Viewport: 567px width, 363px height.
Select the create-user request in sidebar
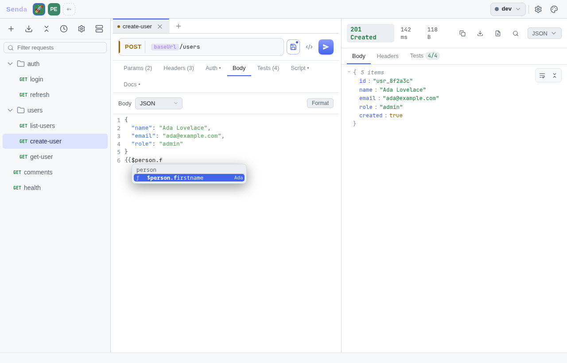(x=55, y=141)
